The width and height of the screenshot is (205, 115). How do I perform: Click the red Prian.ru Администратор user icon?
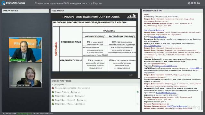53,88
